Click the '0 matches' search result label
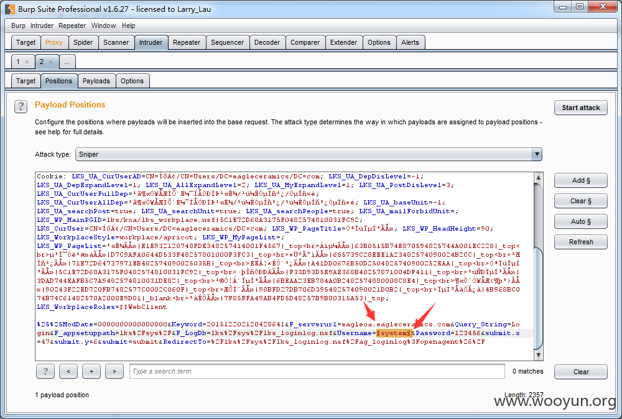 [x=527, y=371]
